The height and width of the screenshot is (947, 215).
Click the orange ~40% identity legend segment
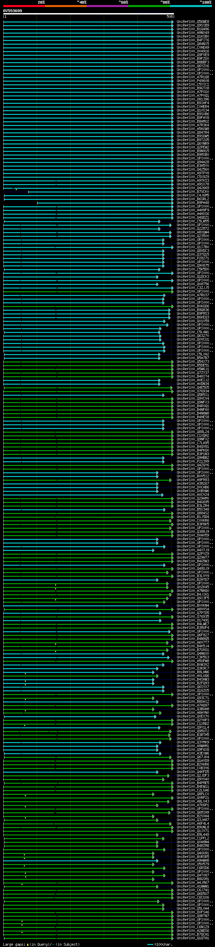[66, 6]
